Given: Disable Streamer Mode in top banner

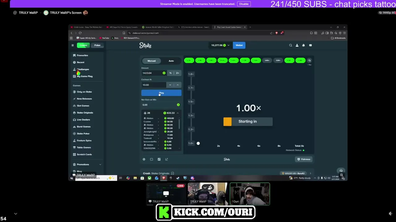Looking at the screenshot, I should 244,4.
